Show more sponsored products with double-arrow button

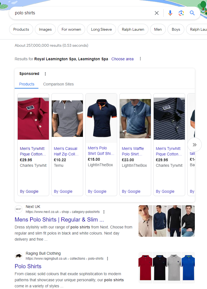pyautogui.click(x=195, y=145)
